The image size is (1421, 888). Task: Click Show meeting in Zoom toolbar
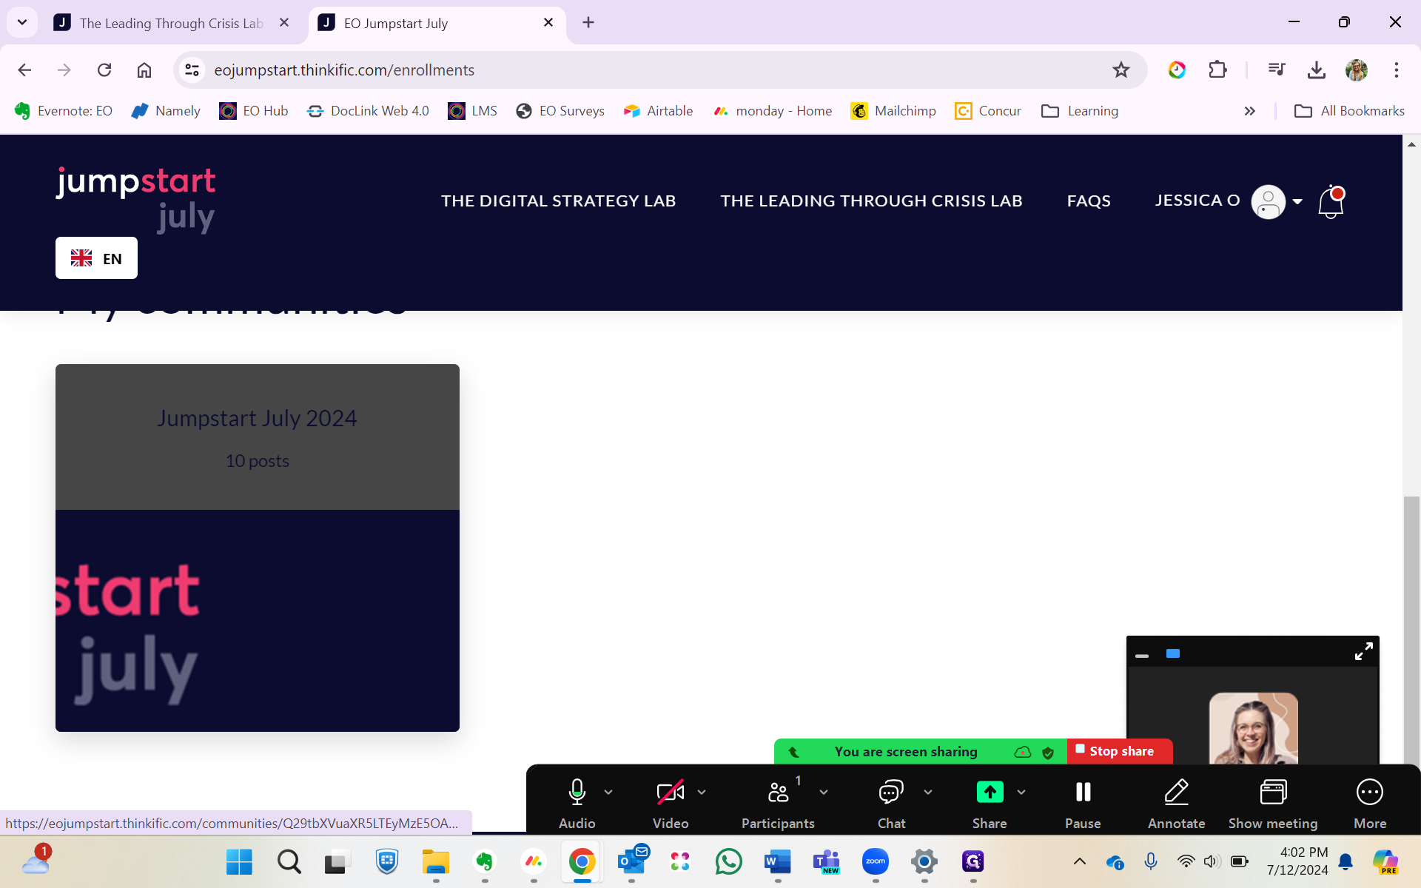[x=1273, y=802]
